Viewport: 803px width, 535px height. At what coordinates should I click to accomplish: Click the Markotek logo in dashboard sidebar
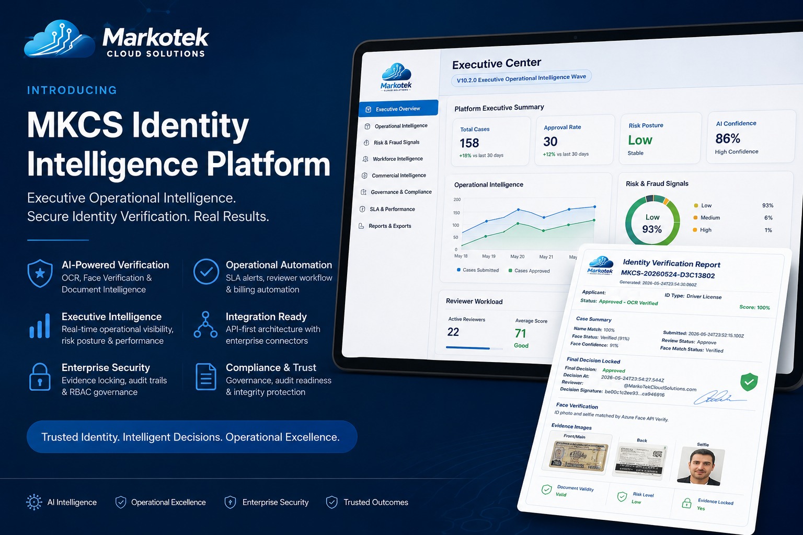tap(396, 77)
